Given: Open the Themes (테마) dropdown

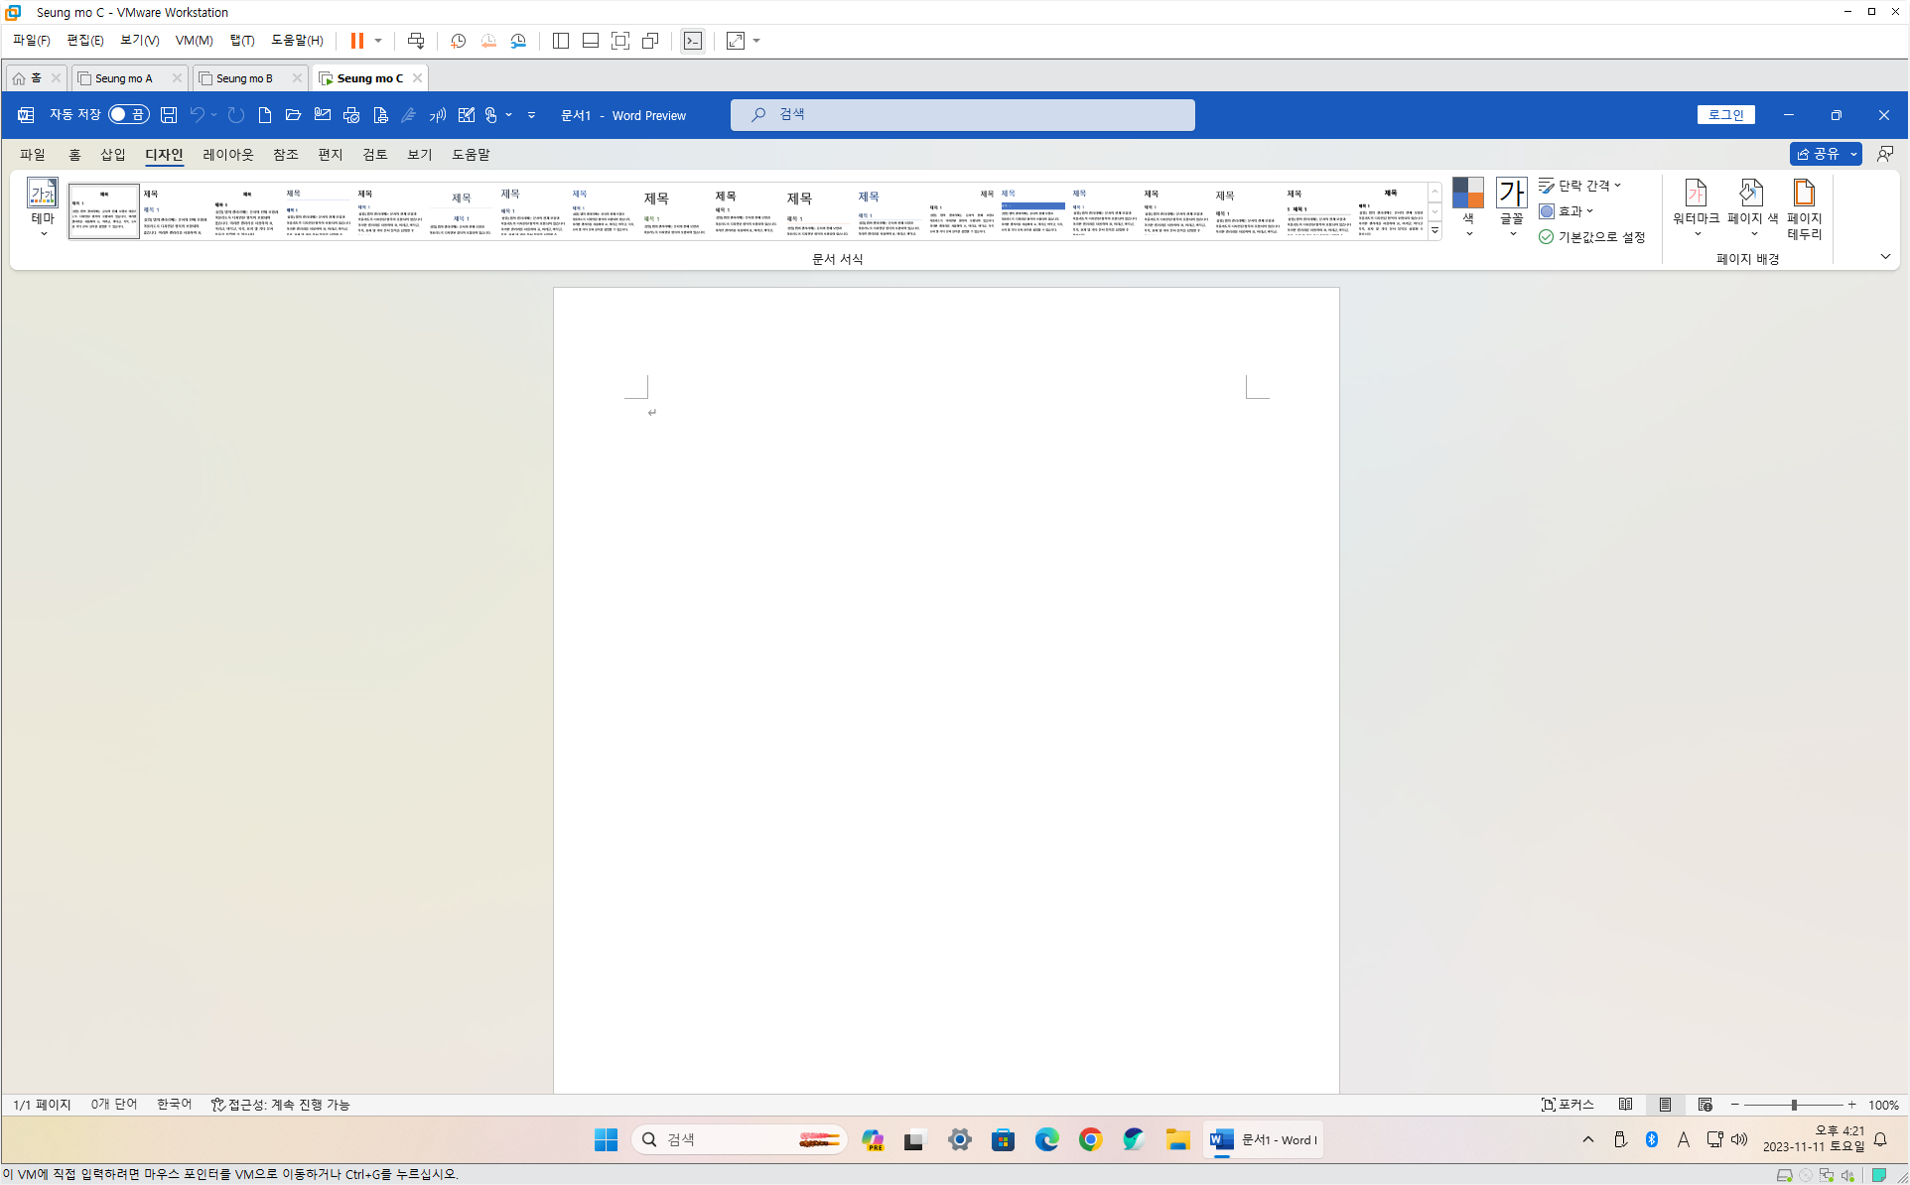Looking at the screenshot, I should click(x=43, y=206).
